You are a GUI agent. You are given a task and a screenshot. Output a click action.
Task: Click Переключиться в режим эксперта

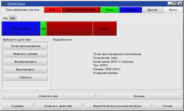click(117, 106)
